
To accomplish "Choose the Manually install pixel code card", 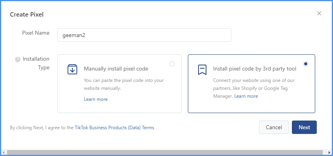I will coord(119,84).
